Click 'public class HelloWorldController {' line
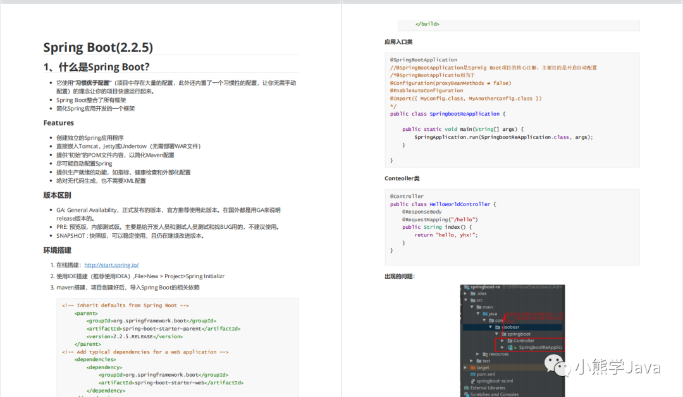 tap(443, 204)
